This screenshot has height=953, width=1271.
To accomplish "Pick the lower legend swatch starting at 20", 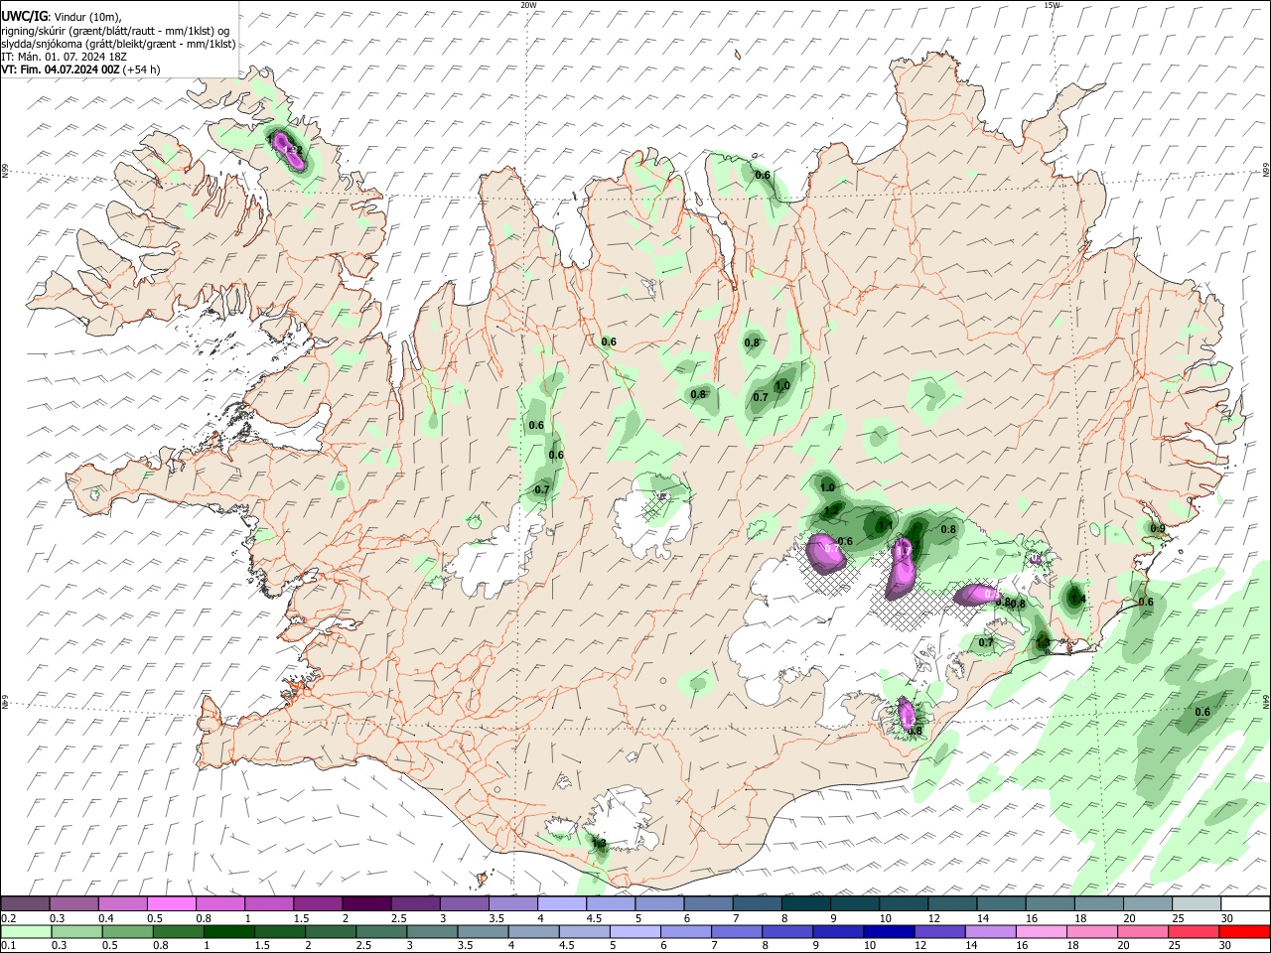I will [1143, 931].
